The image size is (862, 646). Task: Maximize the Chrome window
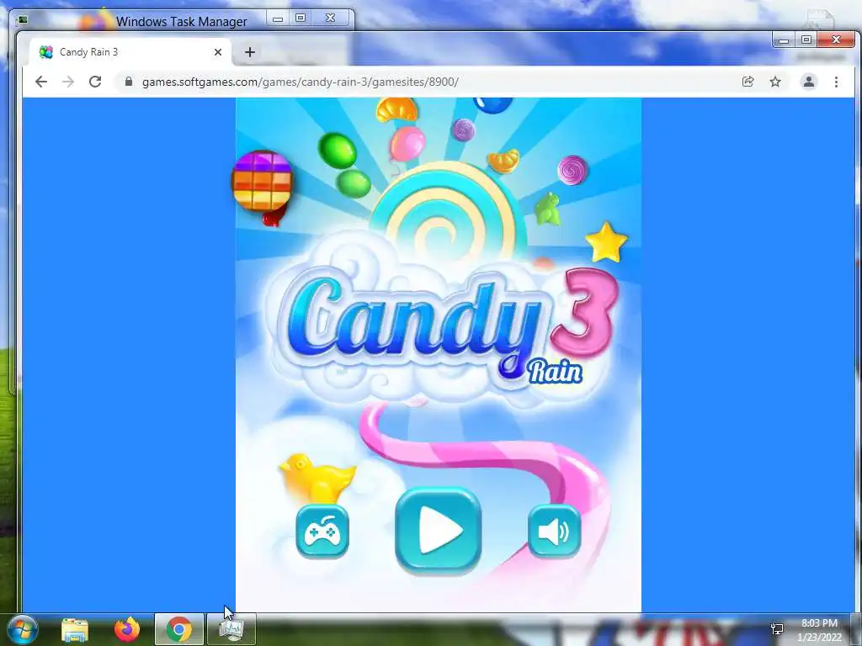[806, 40]
